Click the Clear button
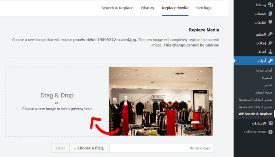 pyautogui.click(x=60, y=148)
